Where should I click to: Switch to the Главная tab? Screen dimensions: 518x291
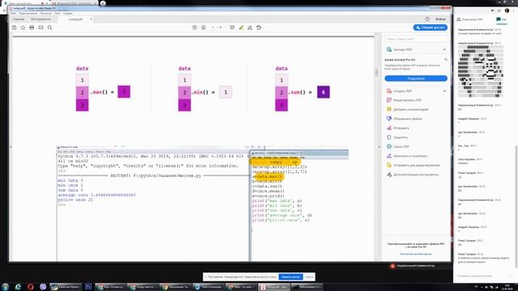pyautogui.click(x=19, y=19)
